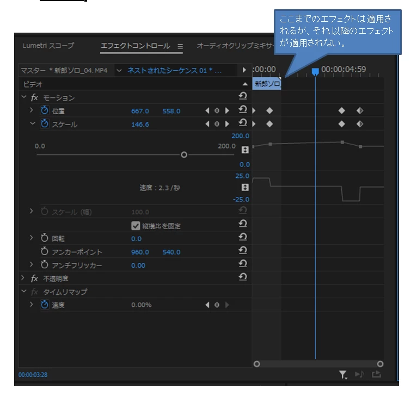The height and width of the screenshot is (401, 417).
Task: Go to next Position keyframe
Action: pos(227,110)
